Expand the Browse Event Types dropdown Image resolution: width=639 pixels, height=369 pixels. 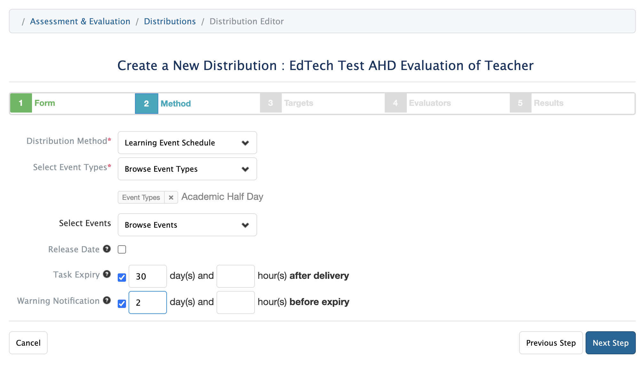tap(187, 169)
